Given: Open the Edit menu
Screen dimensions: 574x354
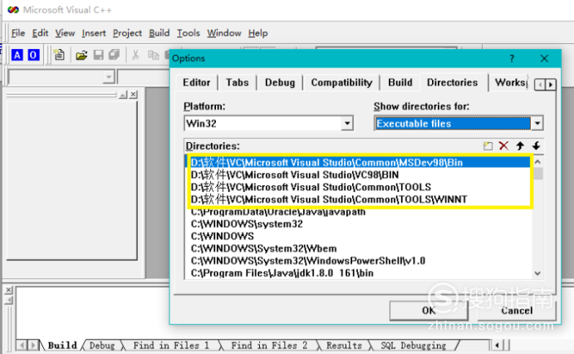Looking at the screenshot, I should pyautogui.click(x=40, y=33).
